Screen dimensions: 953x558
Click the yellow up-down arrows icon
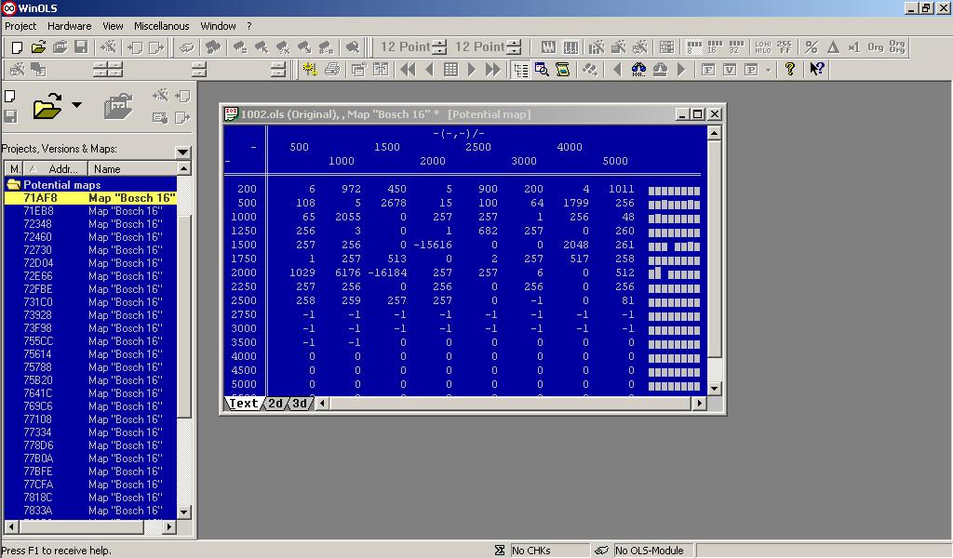click(x=311, y=69)
